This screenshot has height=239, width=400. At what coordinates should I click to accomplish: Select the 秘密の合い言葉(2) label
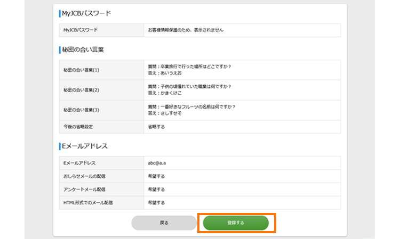click(x=81, y=90)
